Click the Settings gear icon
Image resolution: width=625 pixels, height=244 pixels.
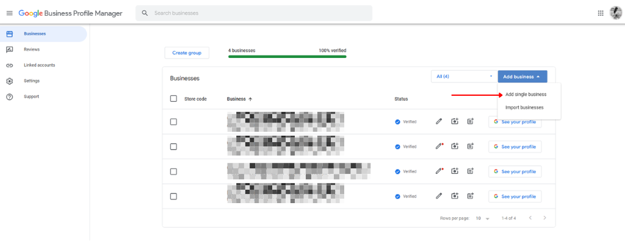(x=10, y=81)
